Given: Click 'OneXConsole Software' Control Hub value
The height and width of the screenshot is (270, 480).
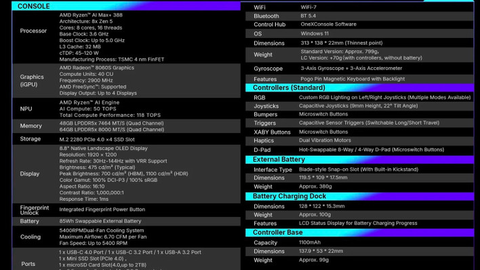Looking at the screenshot, I should pos(328,24).
